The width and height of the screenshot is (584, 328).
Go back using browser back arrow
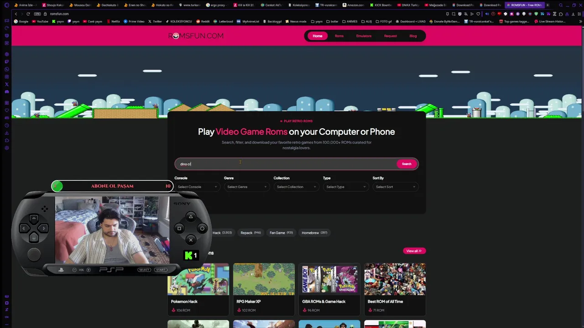tap(16, 14)
